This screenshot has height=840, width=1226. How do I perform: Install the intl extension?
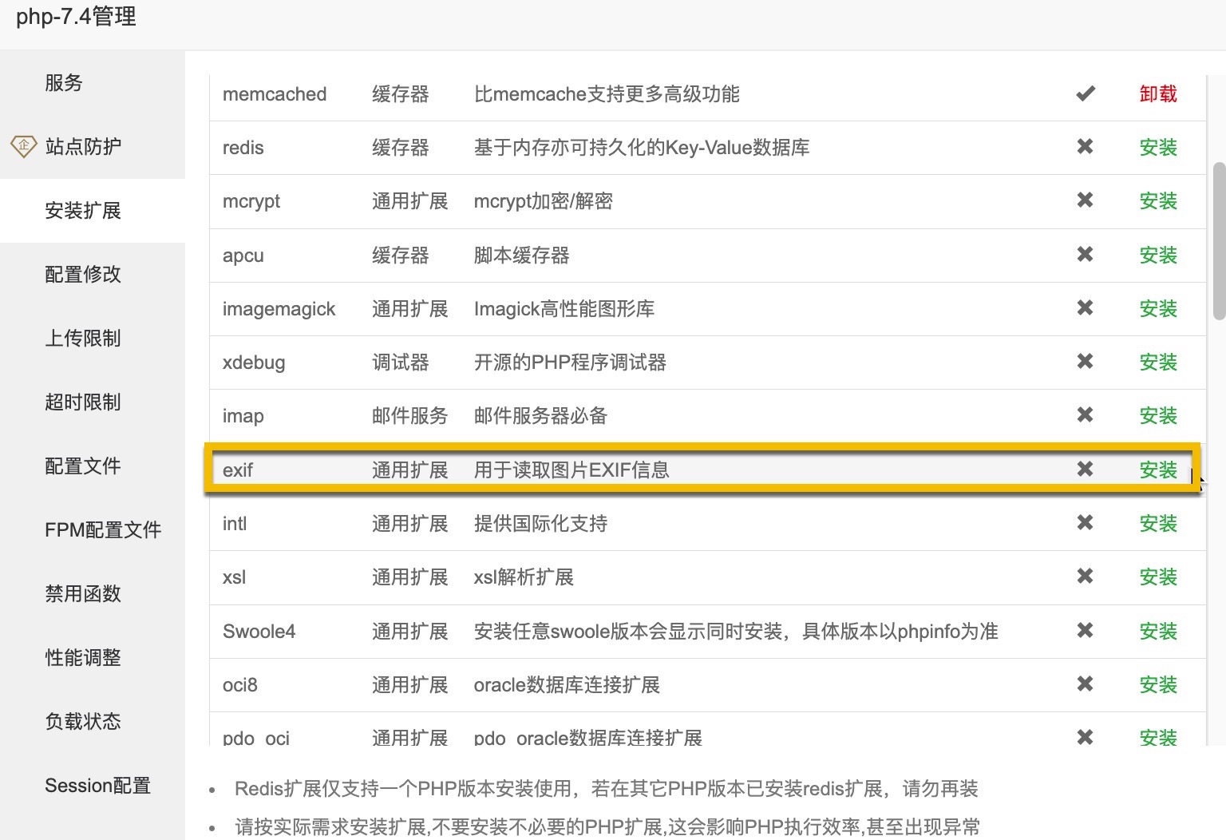click(1158, 524)
